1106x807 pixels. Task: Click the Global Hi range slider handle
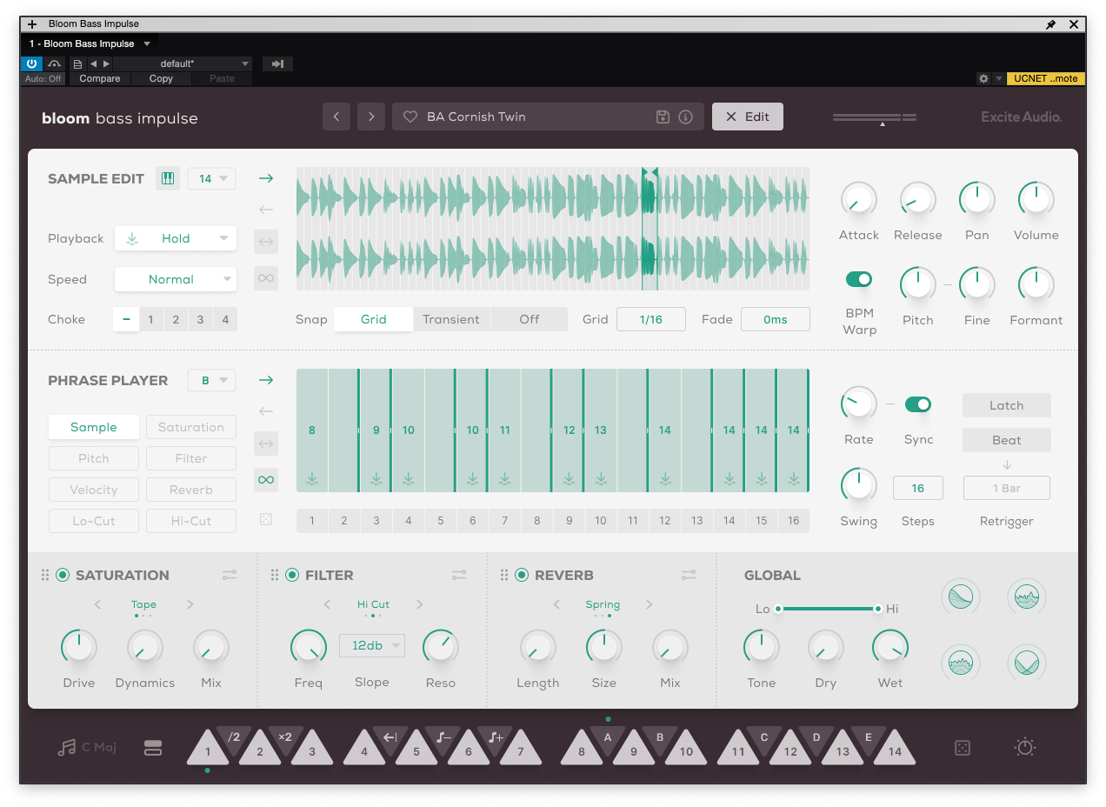[878, 609]
